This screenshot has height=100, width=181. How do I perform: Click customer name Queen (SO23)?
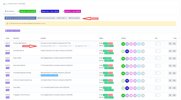pyautogui.click(x=17, y=58)
